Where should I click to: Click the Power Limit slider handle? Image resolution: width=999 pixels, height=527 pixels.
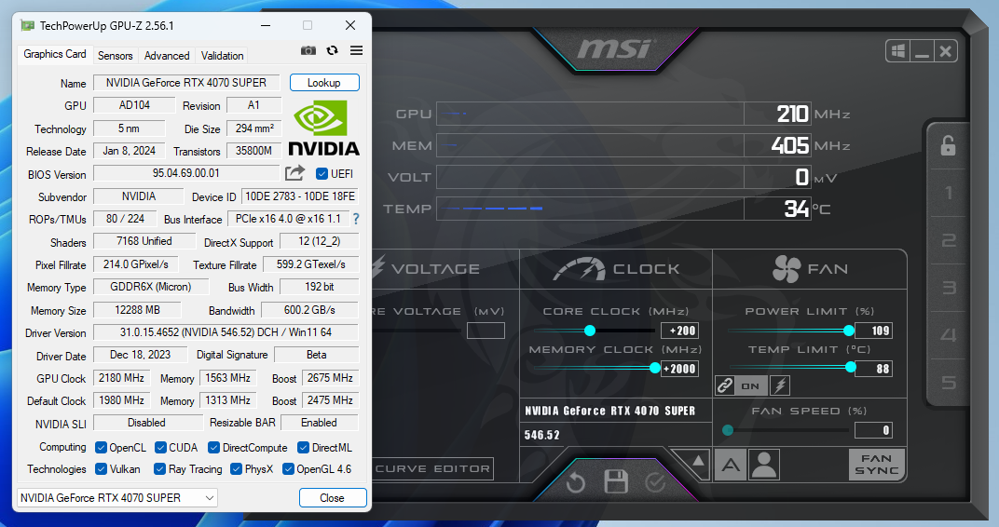[x=849, y=331]
